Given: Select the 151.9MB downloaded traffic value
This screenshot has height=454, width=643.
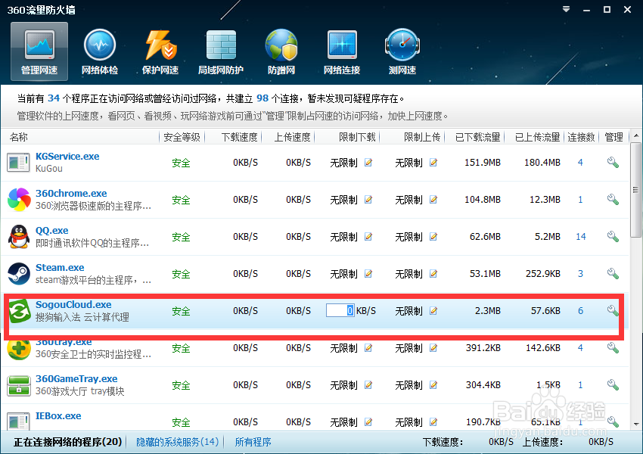Looking at the screenshot, I should (483, 163).
